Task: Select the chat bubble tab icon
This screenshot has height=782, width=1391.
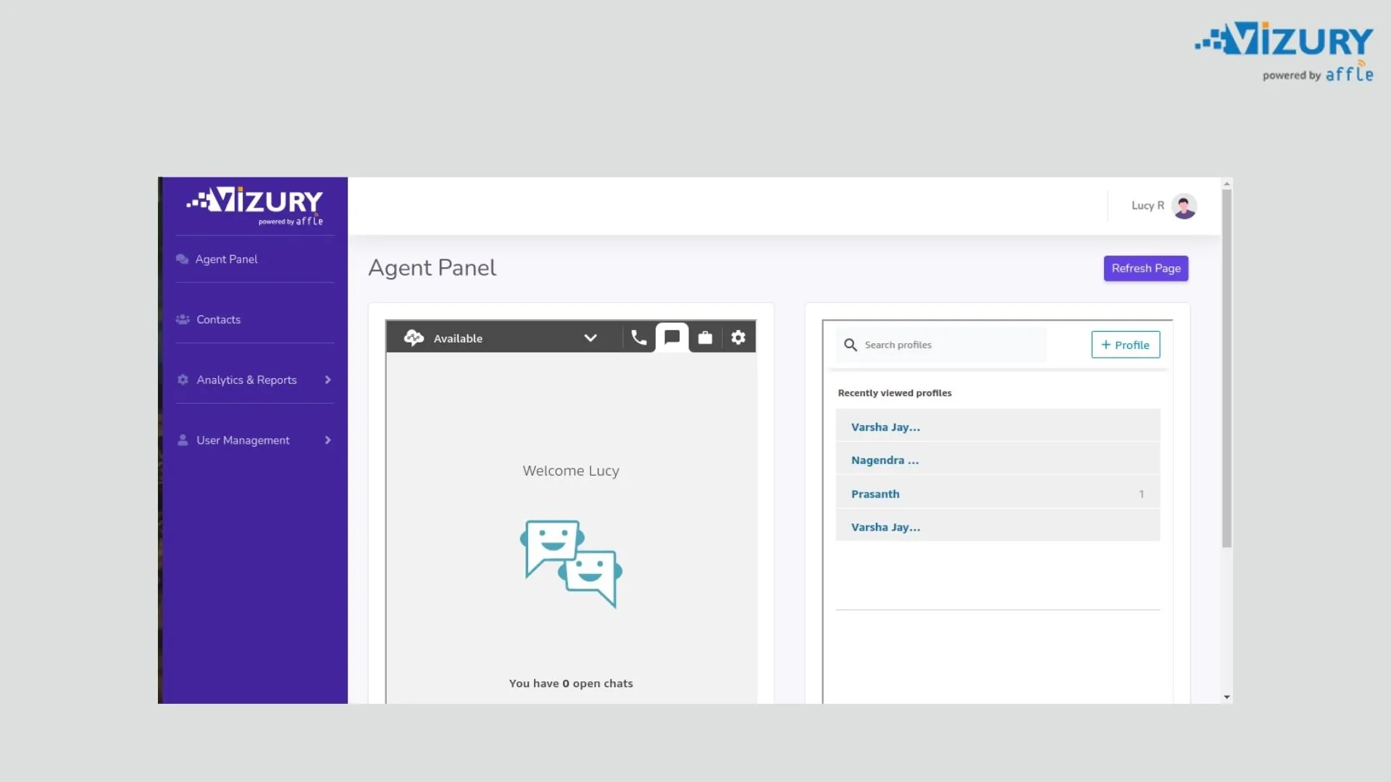Action: click(672, 337)
